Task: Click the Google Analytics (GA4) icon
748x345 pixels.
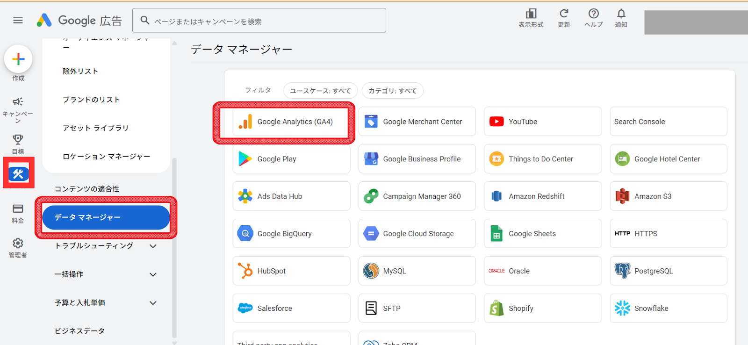Action: (245, 122)
